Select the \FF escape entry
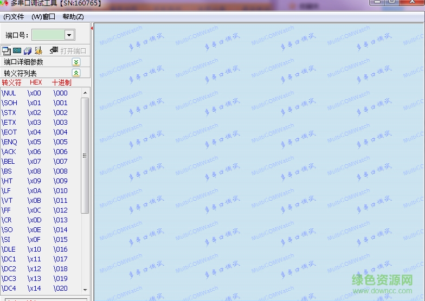 (x=6, y=210)
